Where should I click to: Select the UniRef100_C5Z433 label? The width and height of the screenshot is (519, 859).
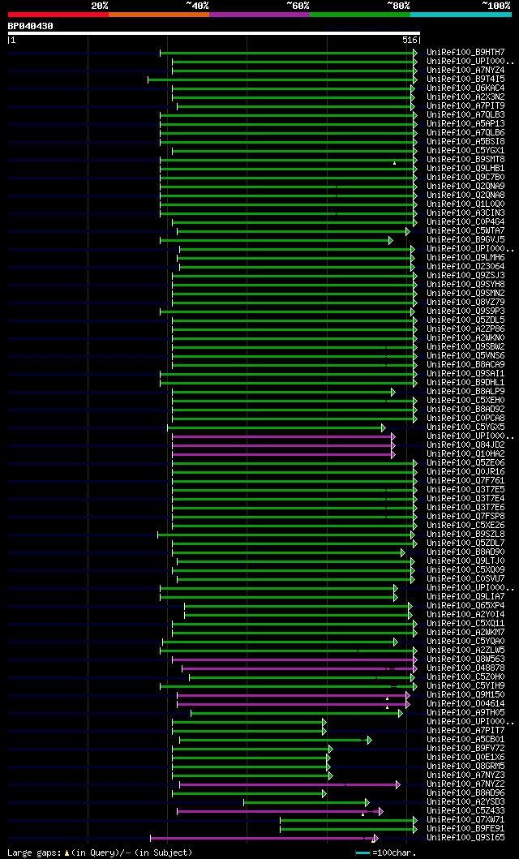pyautogui.click(x=466, y=811)
